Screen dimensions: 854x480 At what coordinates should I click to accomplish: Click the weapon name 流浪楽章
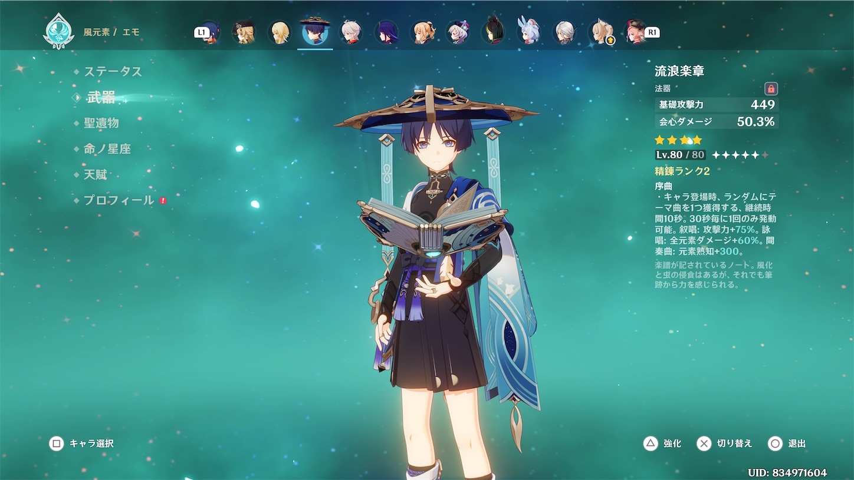679,71
